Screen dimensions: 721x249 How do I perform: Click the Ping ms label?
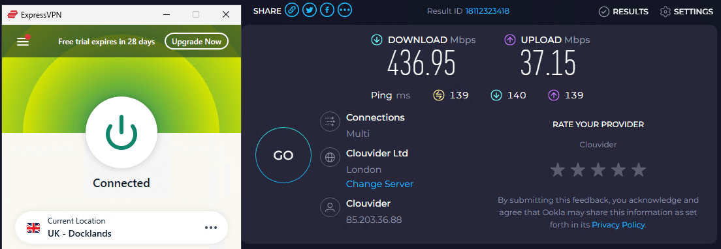click(x=391, y=95)
